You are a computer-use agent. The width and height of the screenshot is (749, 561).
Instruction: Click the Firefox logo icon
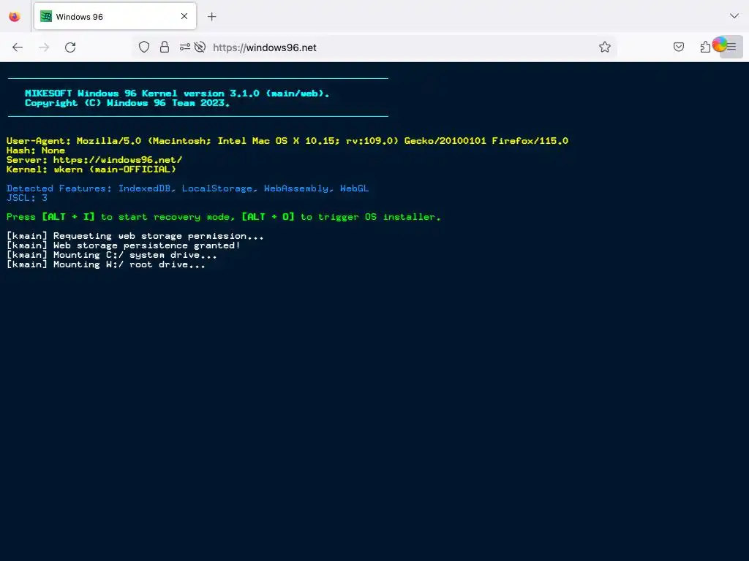pyautogui.click(x=15, y=17)
